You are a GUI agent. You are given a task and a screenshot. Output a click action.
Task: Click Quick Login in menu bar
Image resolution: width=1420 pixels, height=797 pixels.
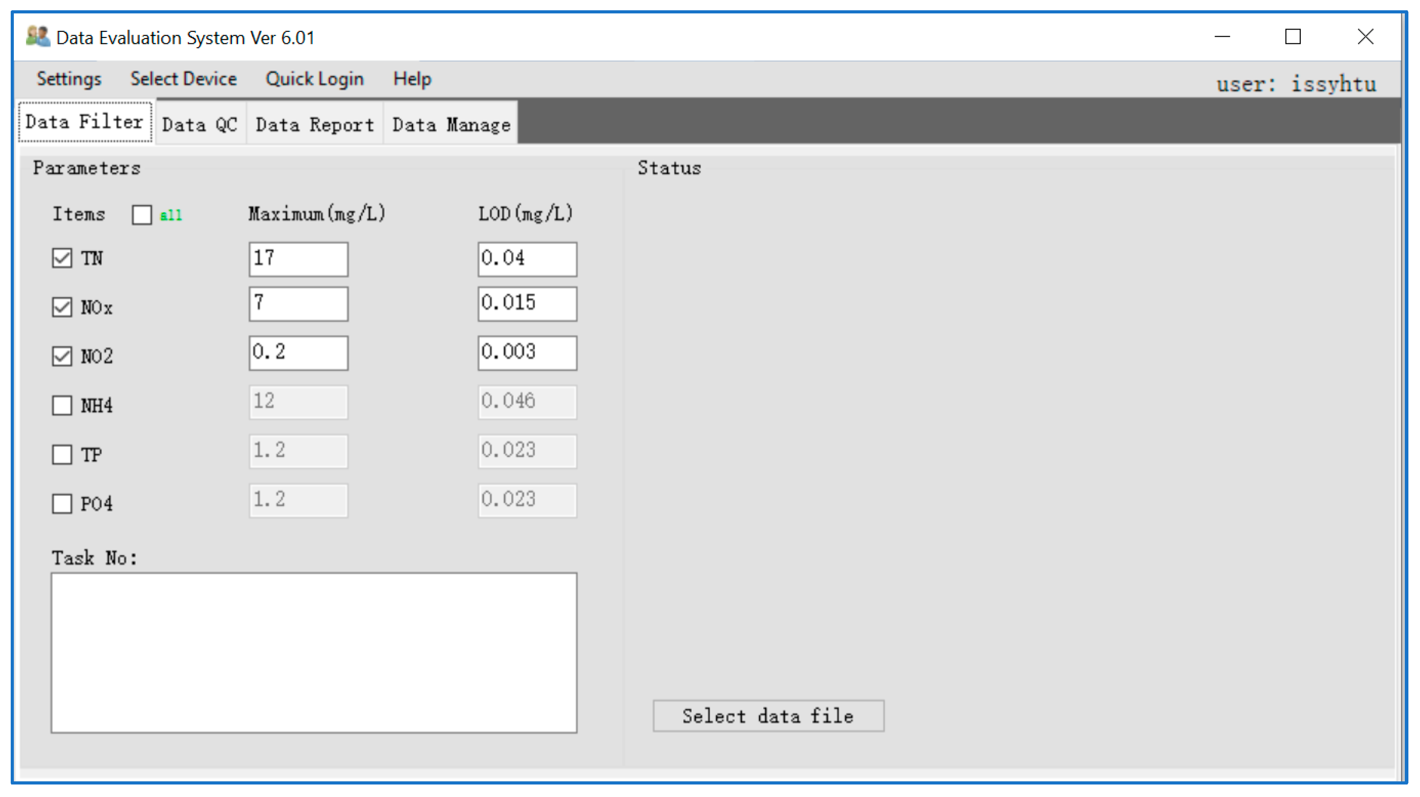pos(314,79)
